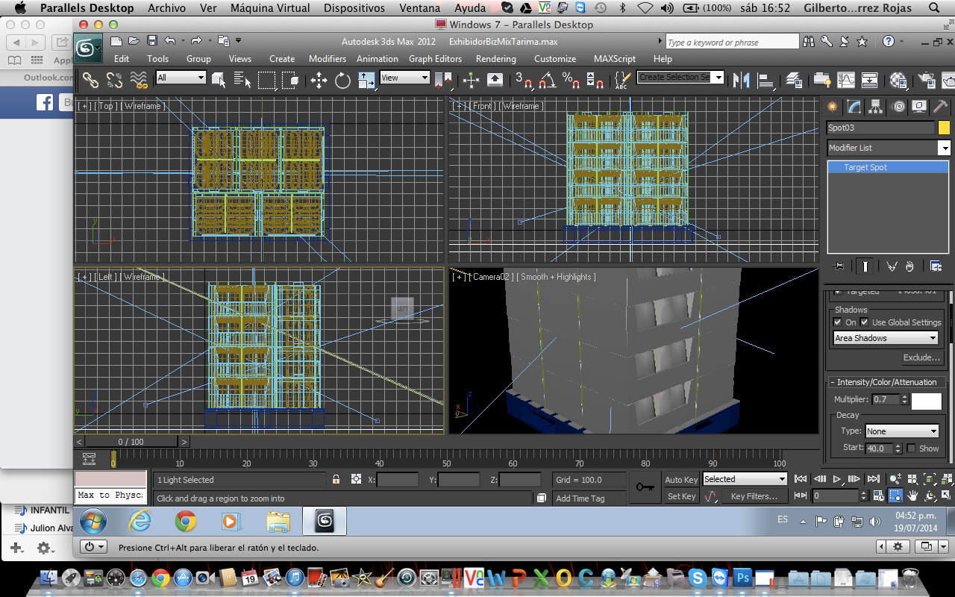Click Select and Manipulate tool

point(471,79)
